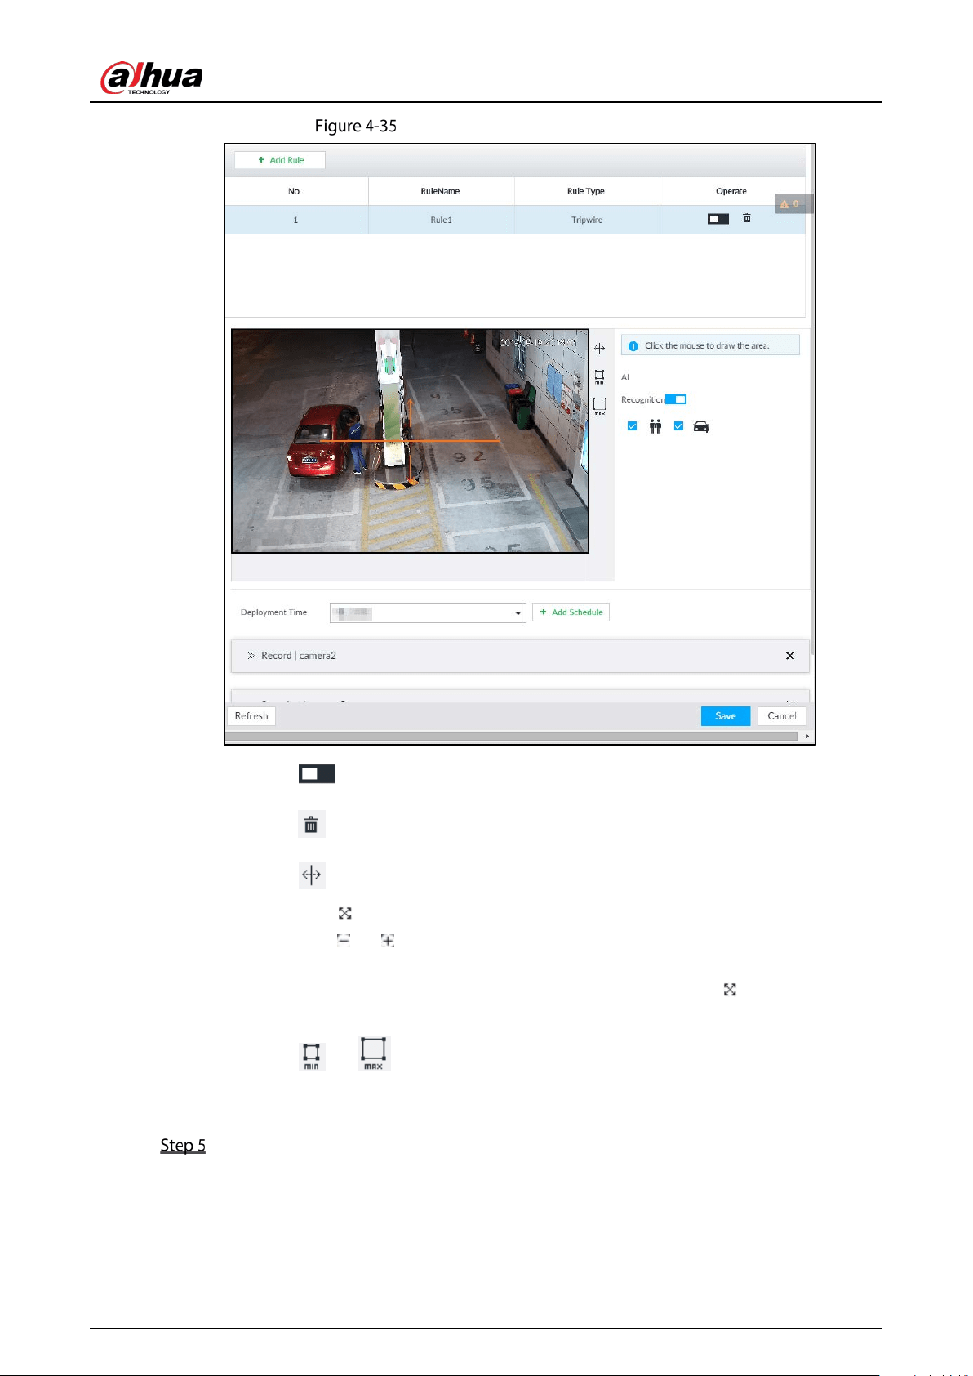This screenshot has height=1376, width=973.
Task: Select the row number 1 cell
Action: (295, 220)
